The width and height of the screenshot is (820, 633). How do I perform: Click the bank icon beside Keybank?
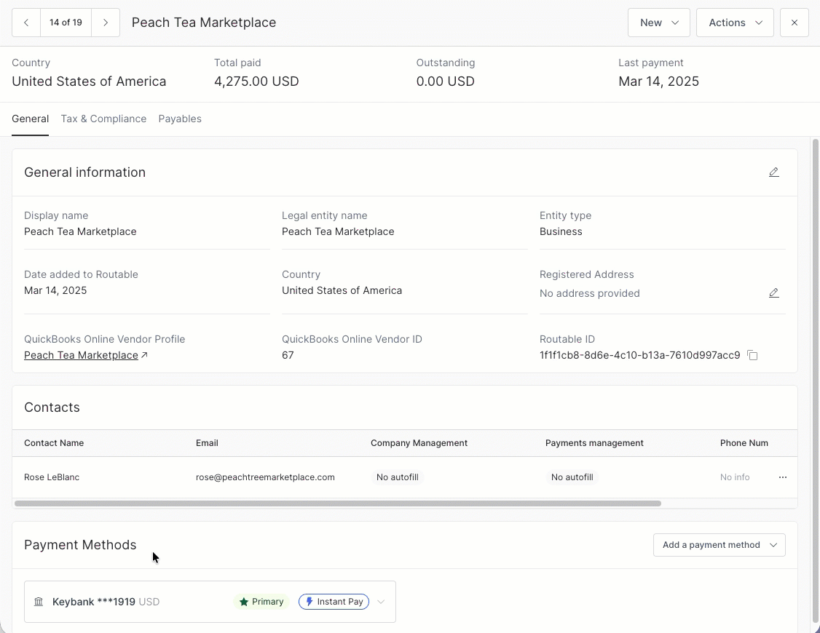39,602
